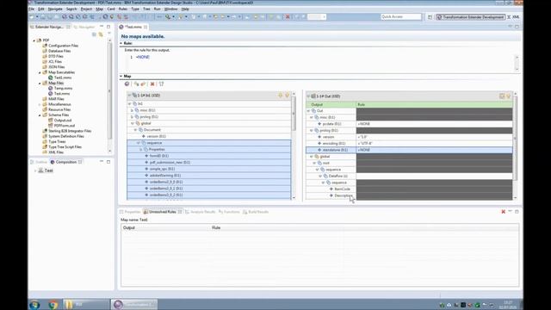Collapse the Map section
This screenshot has height=310, width=551.
(x=121, y=76)
